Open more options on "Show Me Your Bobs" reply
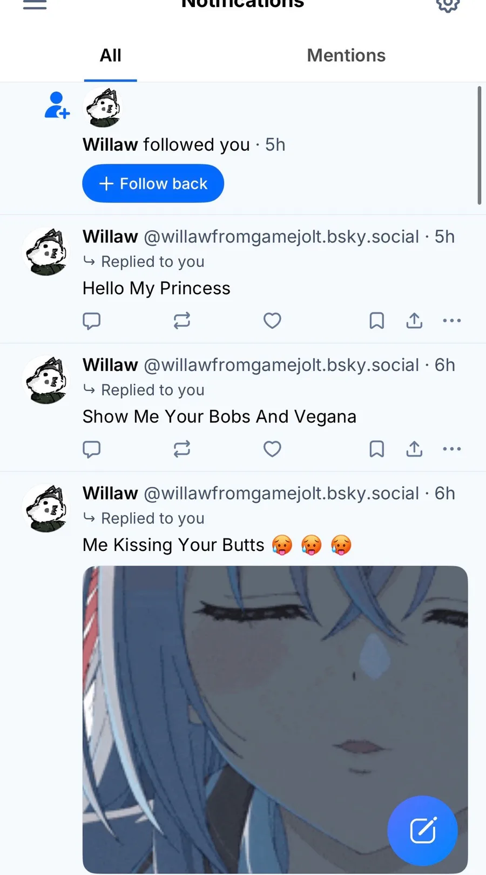This screenshot has width=486, height=875. pyautogui.click(x=451, y=449)
